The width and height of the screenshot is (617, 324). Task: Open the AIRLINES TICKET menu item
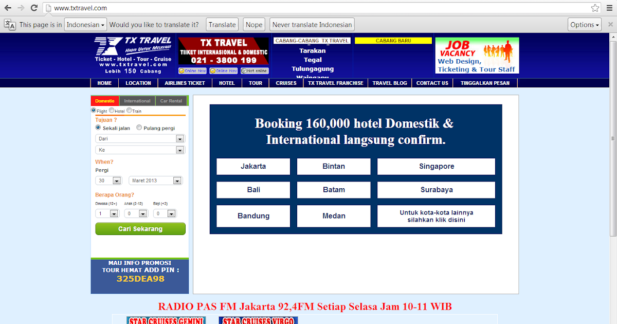pyautogui.click(x=185, y=83)
